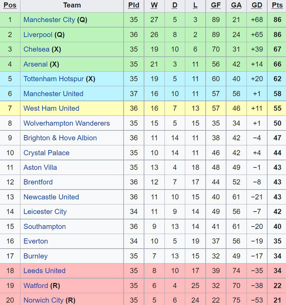286x305 pixels.
Task: Open Brighton & Hove Albion link
Action: pos(60,138)
